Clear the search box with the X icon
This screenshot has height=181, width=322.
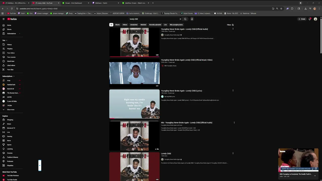pyautogui.click(x=180, y=19)
